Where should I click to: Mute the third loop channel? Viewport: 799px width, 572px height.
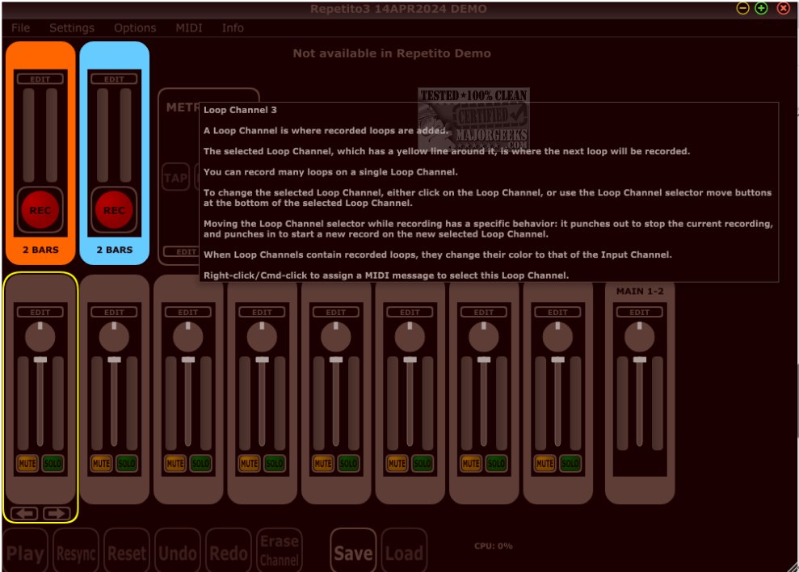pos(175,464)
